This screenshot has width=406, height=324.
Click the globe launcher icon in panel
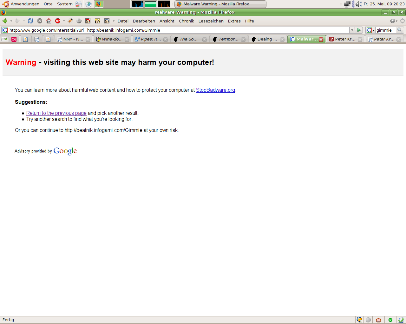pos(88,4)
